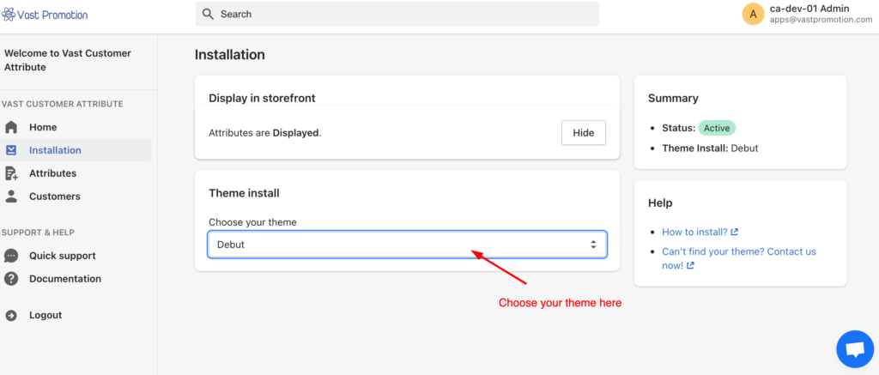Click the search magnifier icon
Image resolution: width=879 pixels, height=375 pixels.
coord(208,14)
